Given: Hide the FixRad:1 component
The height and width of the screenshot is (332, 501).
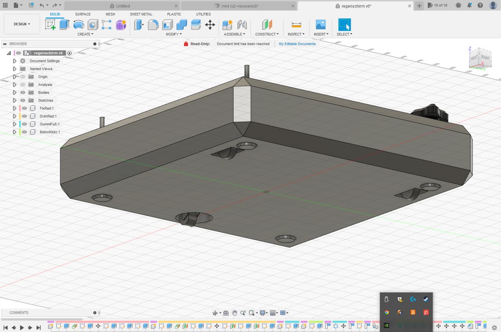Looking at the screenshot, I should [24, 109].
